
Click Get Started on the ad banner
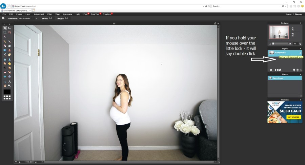coord(293,117)
